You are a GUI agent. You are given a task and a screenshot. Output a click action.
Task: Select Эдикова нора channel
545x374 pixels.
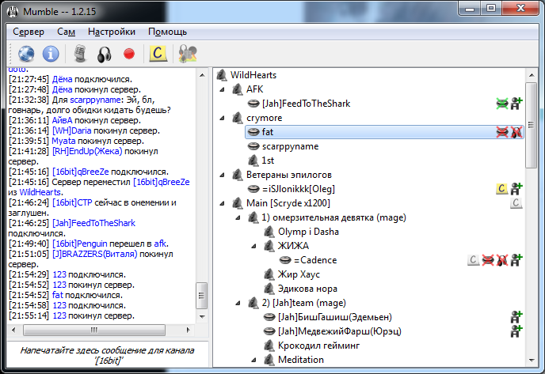(307, 289)
